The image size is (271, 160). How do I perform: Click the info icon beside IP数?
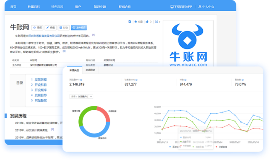pyautogui.click(x=185, y=80)
